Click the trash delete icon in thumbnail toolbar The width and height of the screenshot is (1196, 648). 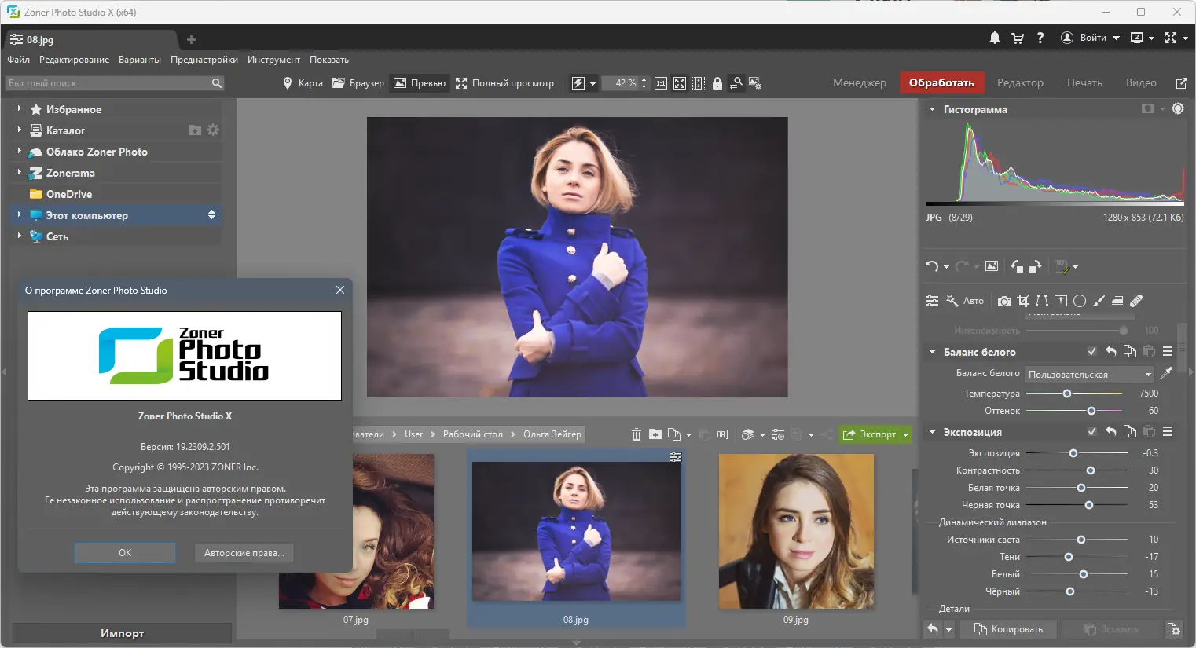(637, 434)
